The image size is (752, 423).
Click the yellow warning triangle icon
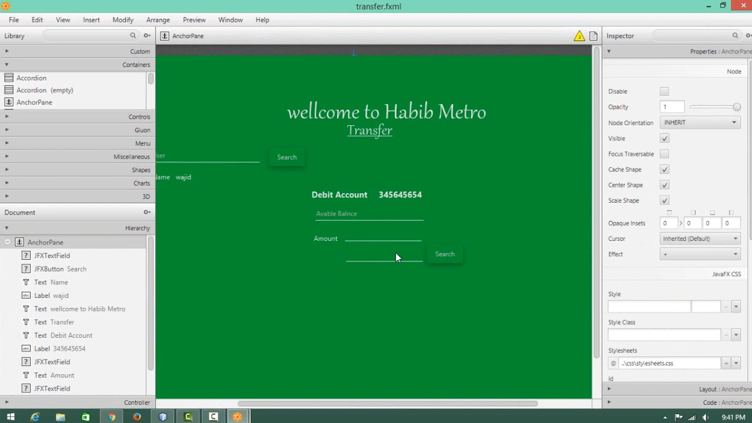579,36
